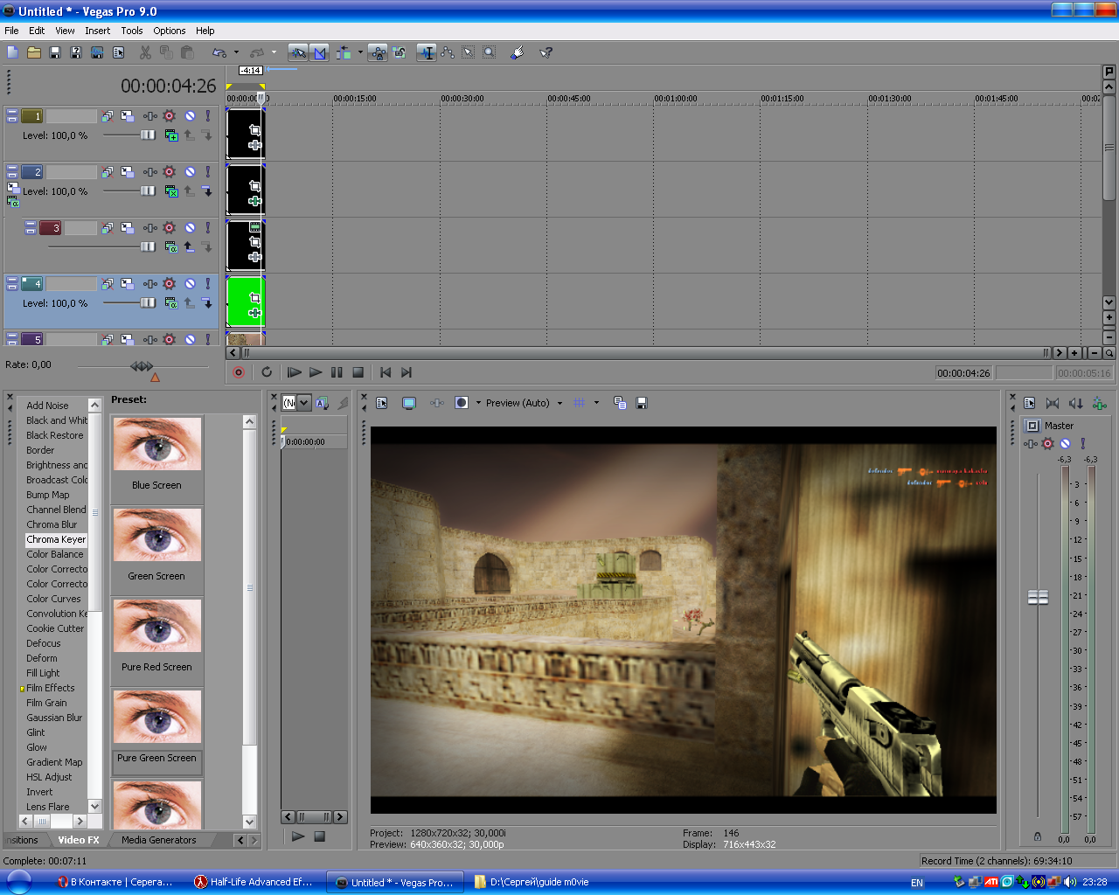Toggle Loop Playback in transport bar

267,372
